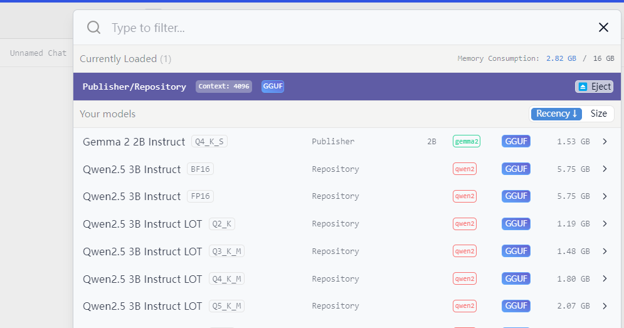Click the Q5_K_M quantization tag
The image size is (624, 328).
point(226,305)
